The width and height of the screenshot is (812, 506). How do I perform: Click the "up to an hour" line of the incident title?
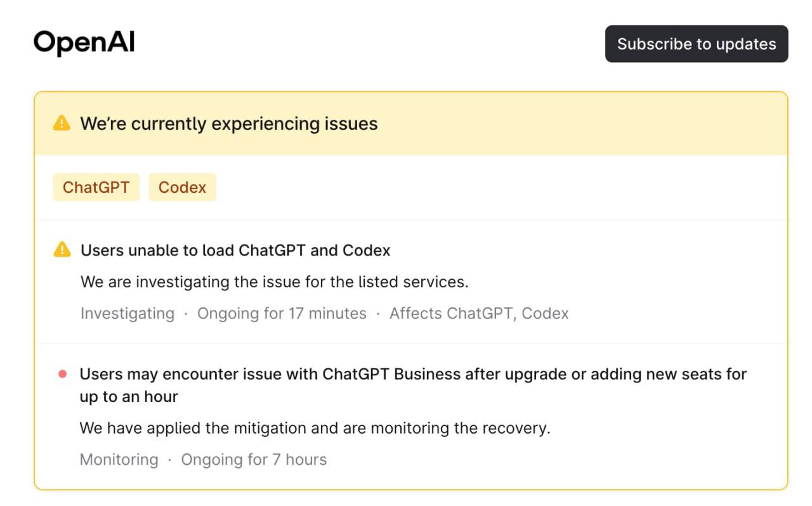[x=128, y=397]
